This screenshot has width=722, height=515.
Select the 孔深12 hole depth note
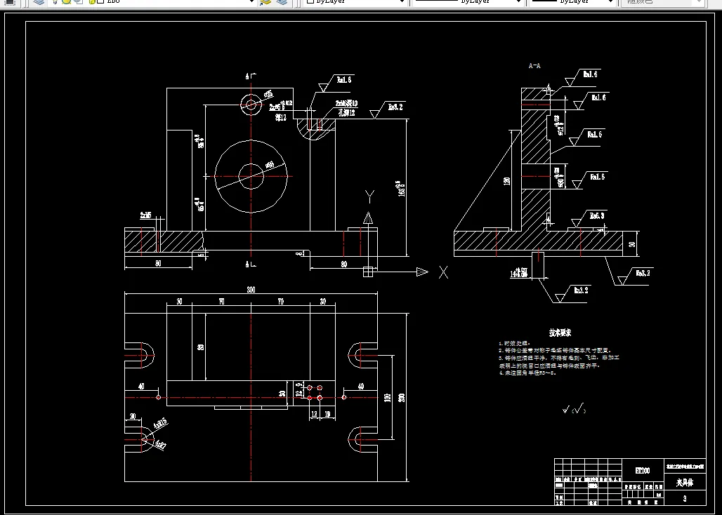(x=347, y=112)
